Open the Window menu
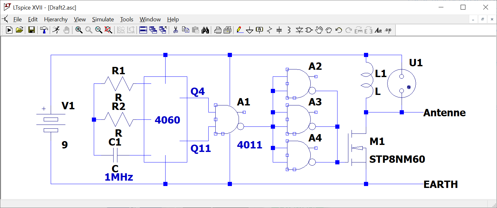The height and width of the screenshot is (208, 497). coord(150,19)
